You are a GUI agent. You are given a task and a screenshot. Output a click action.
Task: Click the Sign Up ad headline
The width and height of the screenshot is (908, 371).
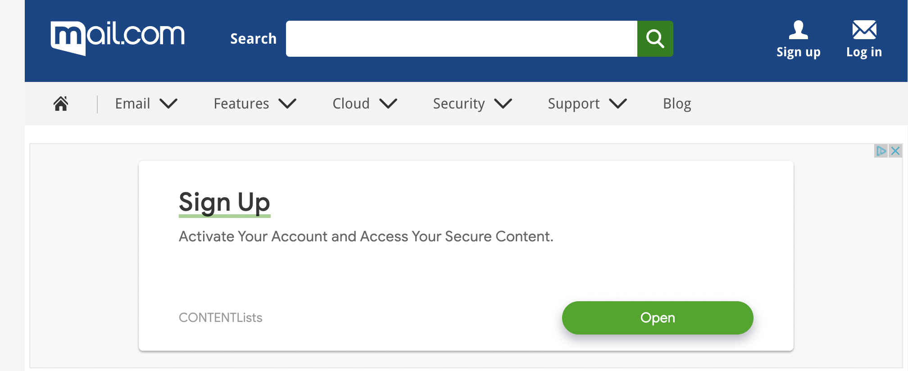pos(224,202)
